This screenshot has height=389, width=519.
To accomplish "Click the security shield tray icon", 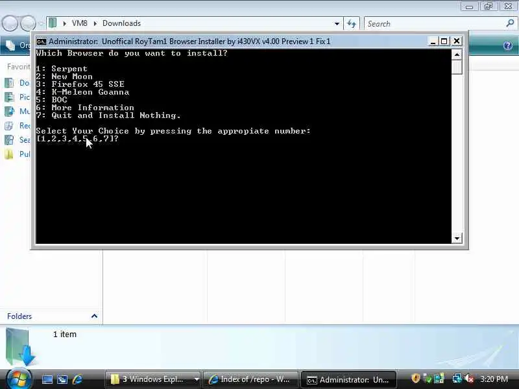I will (x=415, y=379).
